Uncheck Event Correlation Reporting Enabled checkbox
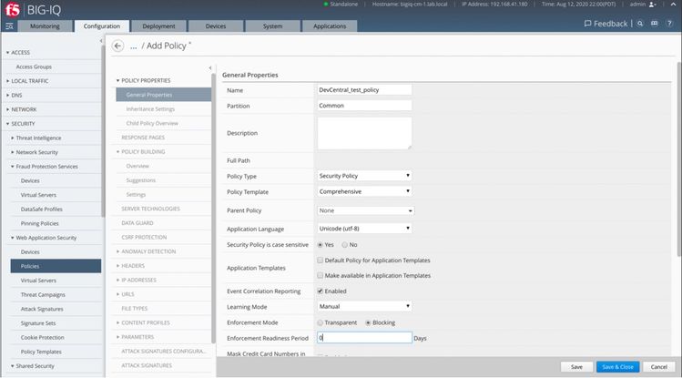 pos(320,291)
